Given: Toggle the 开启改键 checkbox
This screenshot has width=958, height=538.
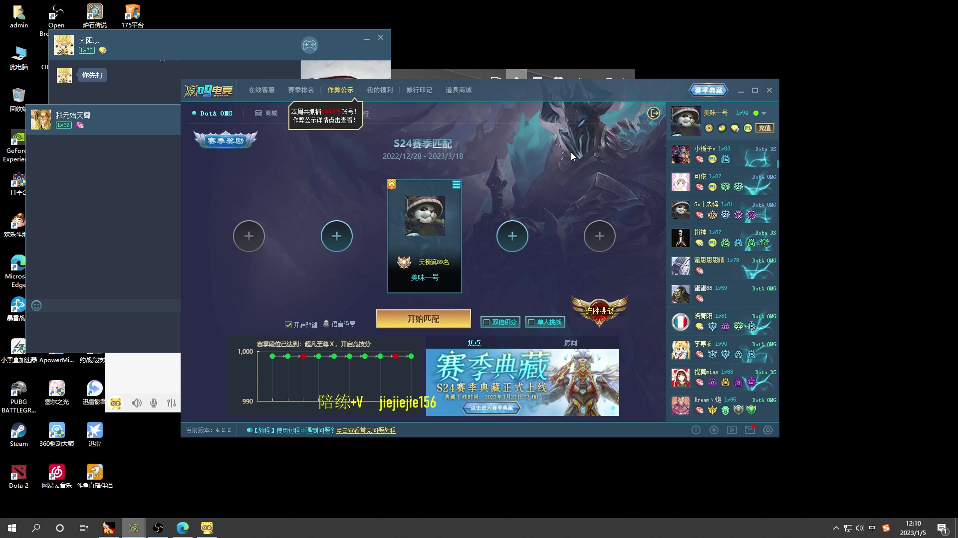Looking at the screenshot, I should tap(288, 325).
